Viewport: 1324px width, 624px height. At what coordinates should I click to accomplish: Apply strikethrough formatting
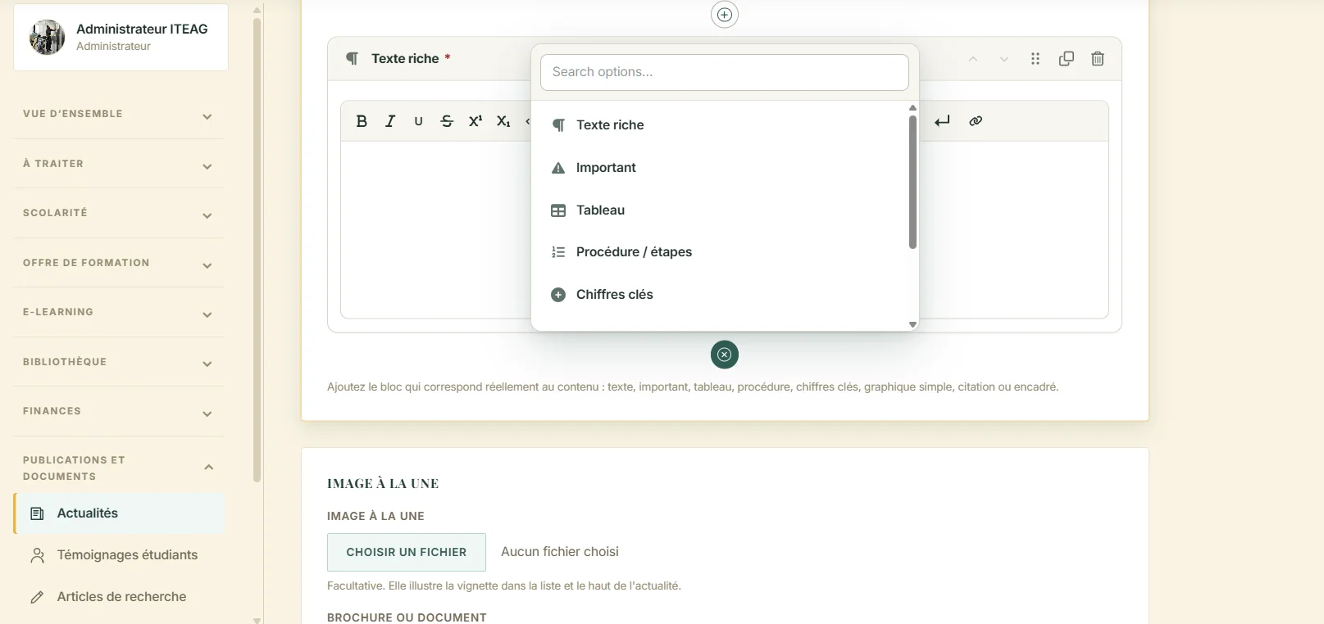(x=447, y=121)
